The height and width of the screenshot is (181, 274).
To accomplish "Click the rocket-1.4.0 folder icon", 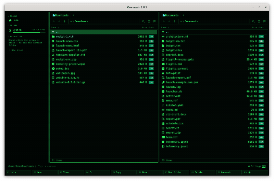I will tap(53, 37).
